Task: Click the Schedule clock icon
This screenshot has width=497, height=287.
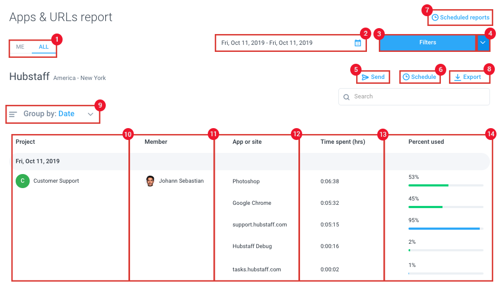Action: click(x=406, y=77)
